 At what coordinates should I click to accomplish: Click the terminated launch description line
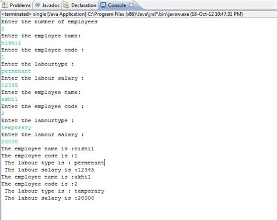[122, 14]
